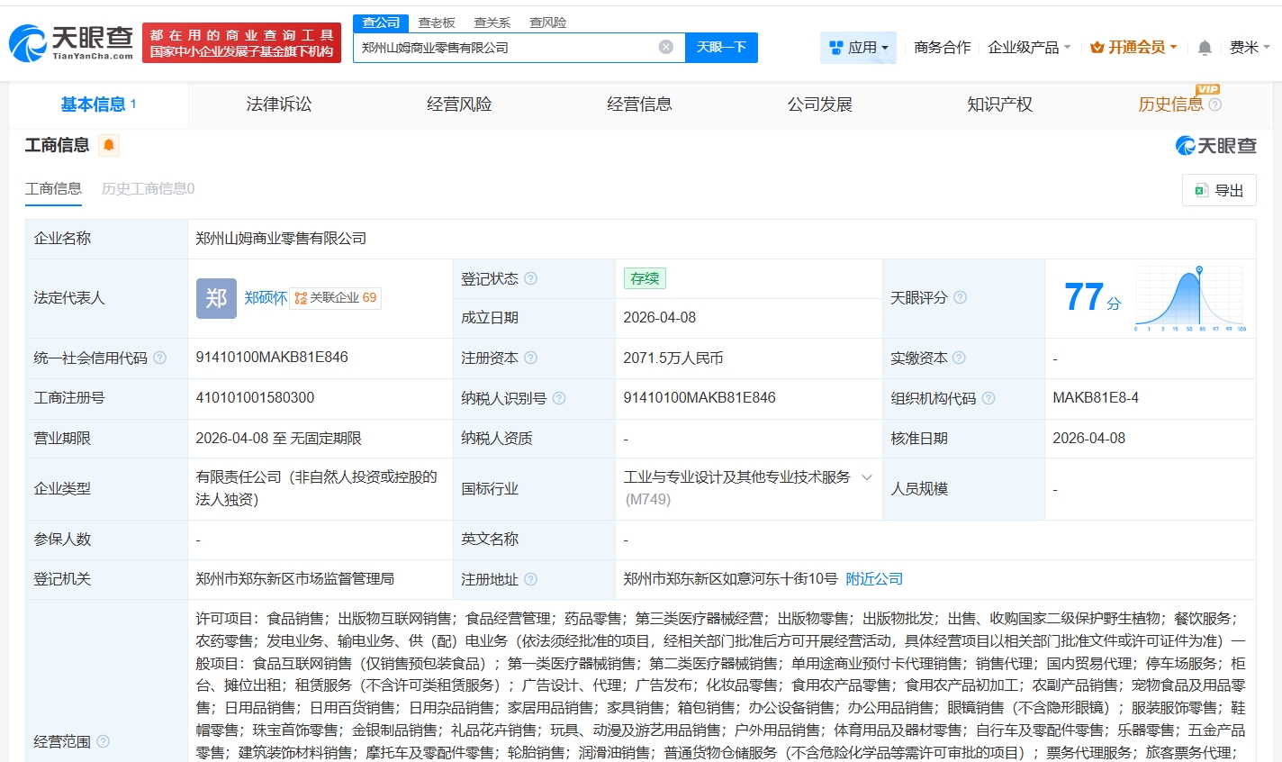Image resolution: width=1282 pixels, height=762 pixels.
Task: Expand the 国标行业 chevron
Action: pyautogui.click(x=867, y=477)
